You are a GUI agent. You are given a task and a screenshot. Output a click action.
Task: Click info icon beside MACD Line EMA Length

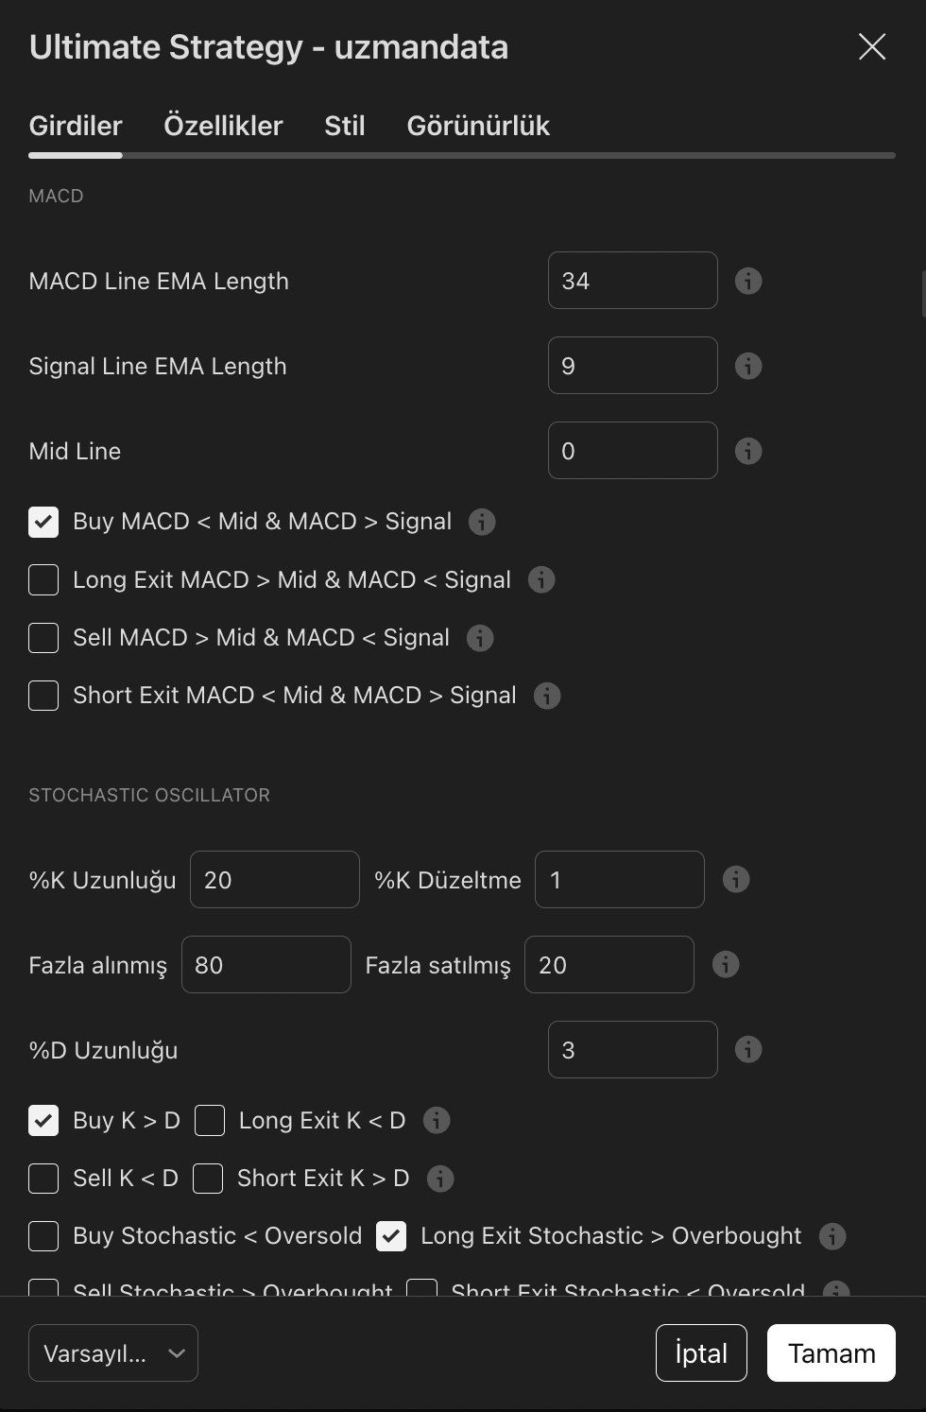click(x=748, y=281)
